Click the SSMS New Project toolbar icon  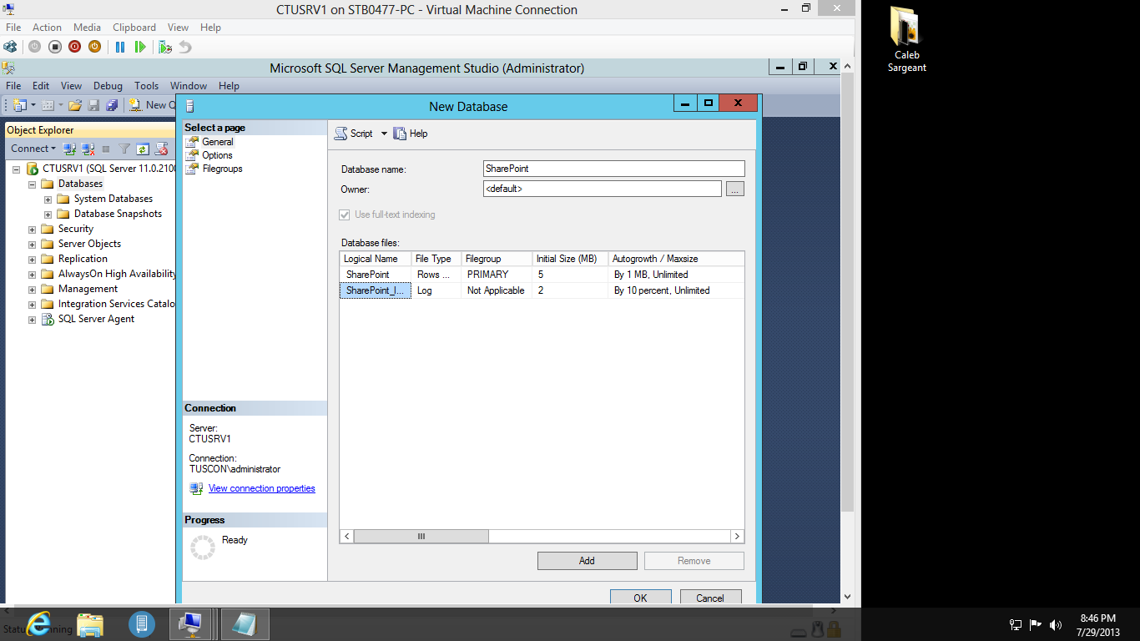click(x=19, y=105)
